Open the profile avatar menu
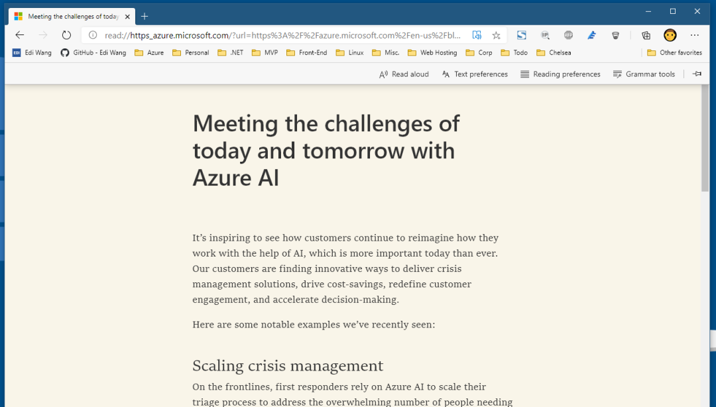 670,35
